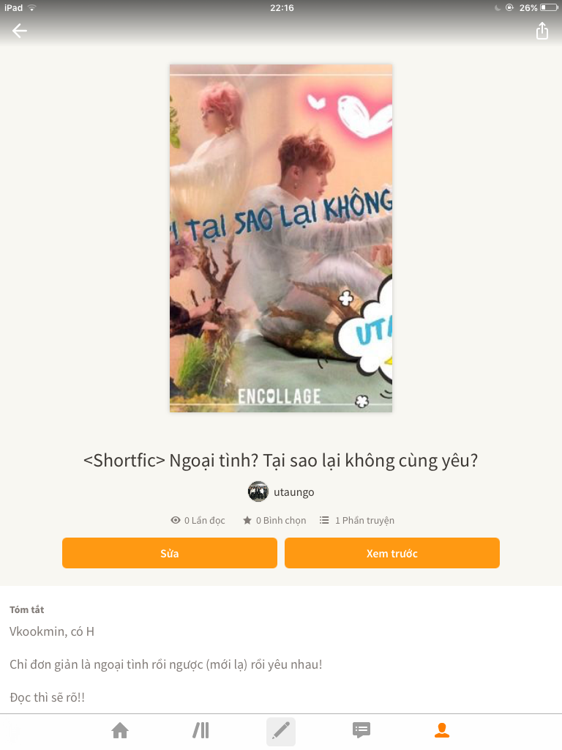Open the Library books icon
This screenshot has width=562, height=750.
pos(201,730)
